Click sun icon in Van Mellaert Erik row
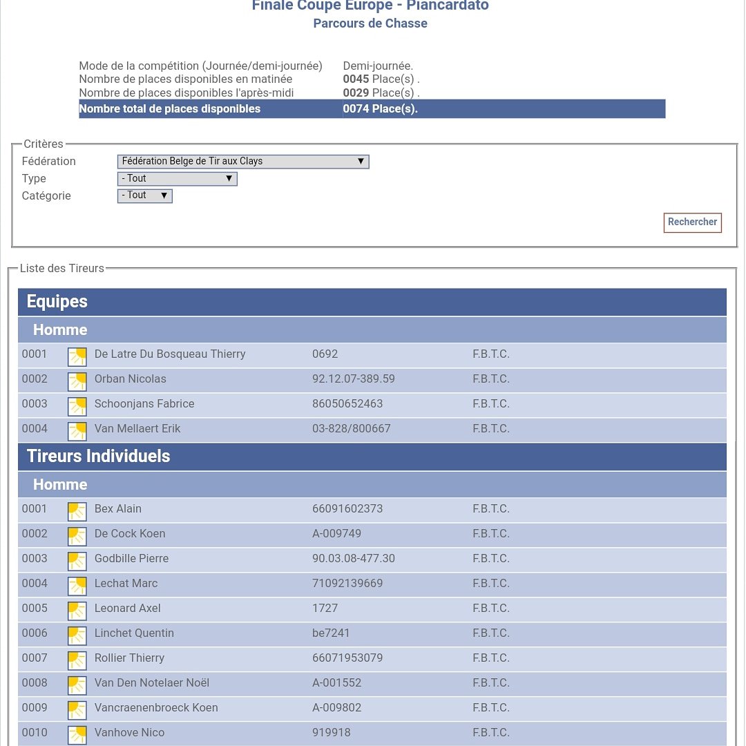 77,431
